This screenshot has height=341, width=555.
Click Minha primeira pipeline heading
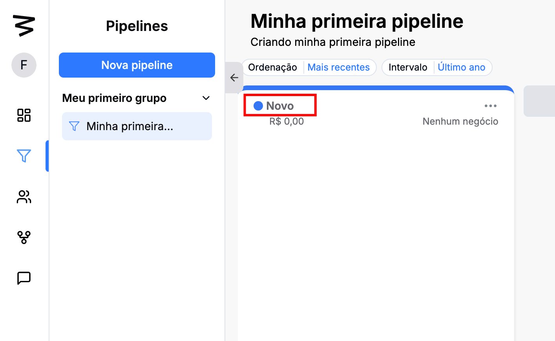coord(356,21)
